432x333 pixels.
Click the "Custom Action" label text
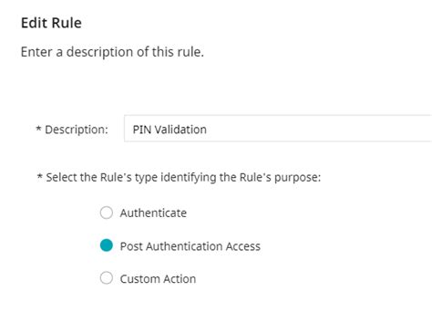158,279
